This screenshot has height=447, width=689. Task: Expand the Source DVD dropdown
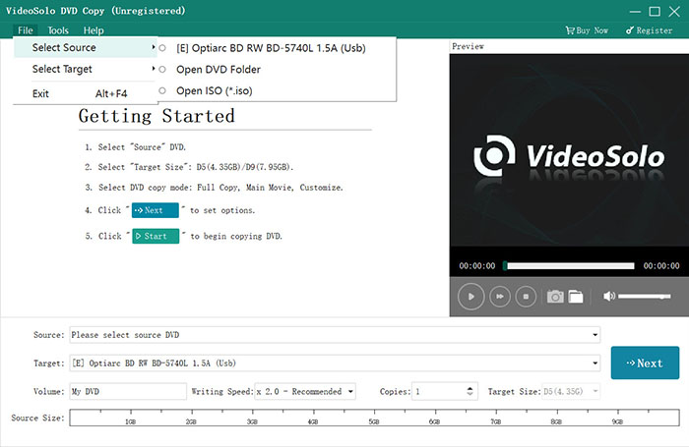pos(595,335)
